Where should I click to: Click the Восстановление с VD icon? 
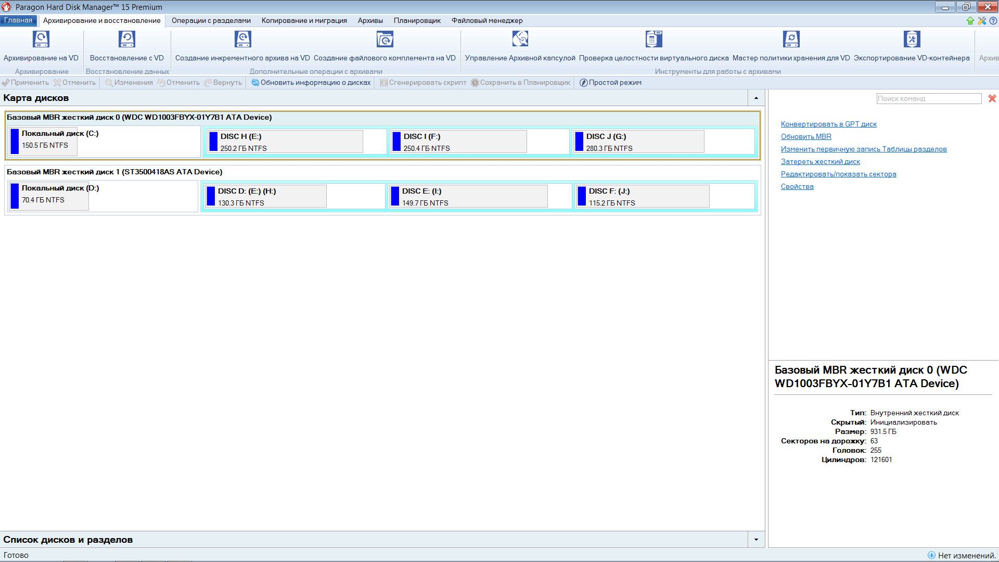coord(127,40)
